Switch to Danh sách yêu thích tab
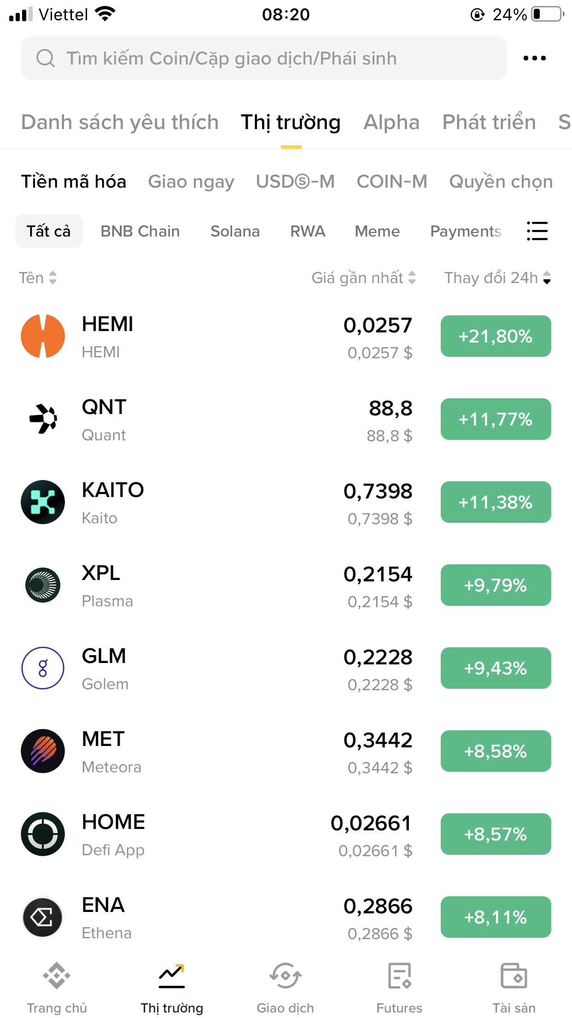Image resolution: width=572 pixels, height=1018 pixels. point(120,122)
